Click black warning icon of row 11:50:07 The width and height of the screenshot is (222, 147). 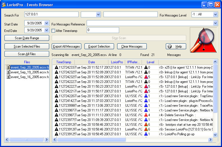click(x=56, y=96)
